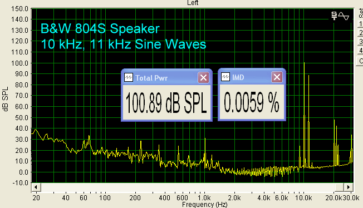Click the 100.89 dB SPL readout value
The image size is (363, 208).
pyautogui.click(x=166, y=102)
